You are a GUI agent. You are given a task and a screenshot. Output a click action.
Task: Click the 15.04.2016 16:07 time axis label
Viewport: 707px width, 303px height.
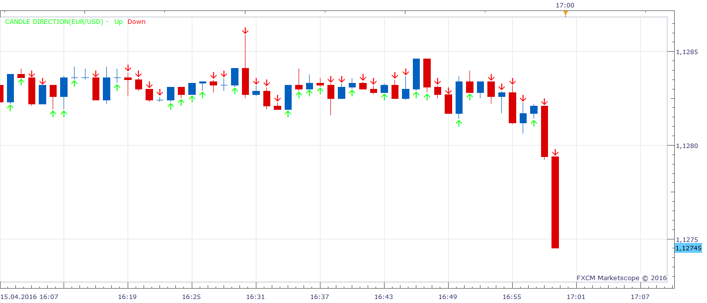click(x=29, y=297)
